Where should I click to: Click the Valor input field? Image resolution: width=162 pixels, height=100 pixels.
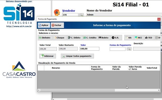point(89,49)
